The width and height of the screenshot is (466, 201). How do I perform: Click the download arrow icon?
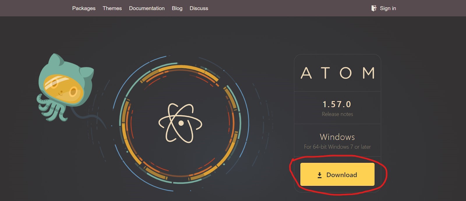(x=320, y=175)
